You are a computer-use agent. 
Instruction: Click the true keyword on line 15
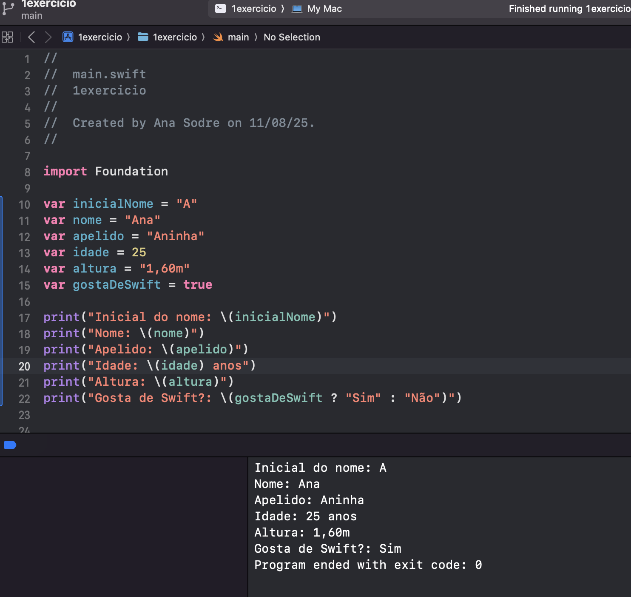tap(198, 285)
